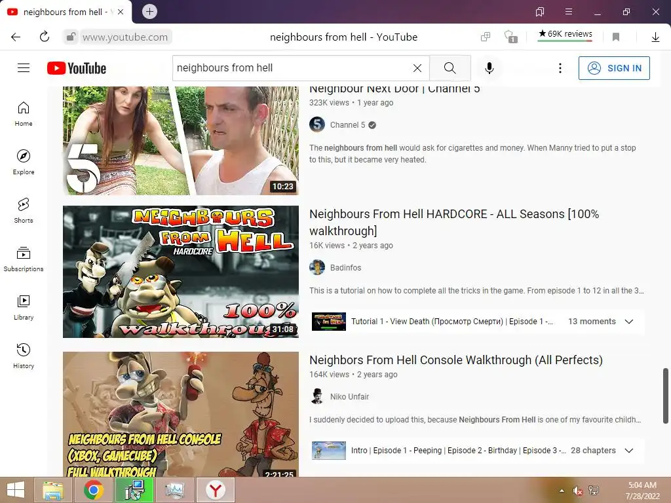
Task: Open History in sidebar
Action: pos(24,356)
